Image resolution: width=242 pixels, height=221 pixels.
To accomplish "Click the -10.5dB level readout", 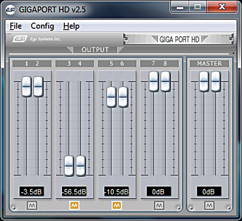I will (x=116, y=192).
